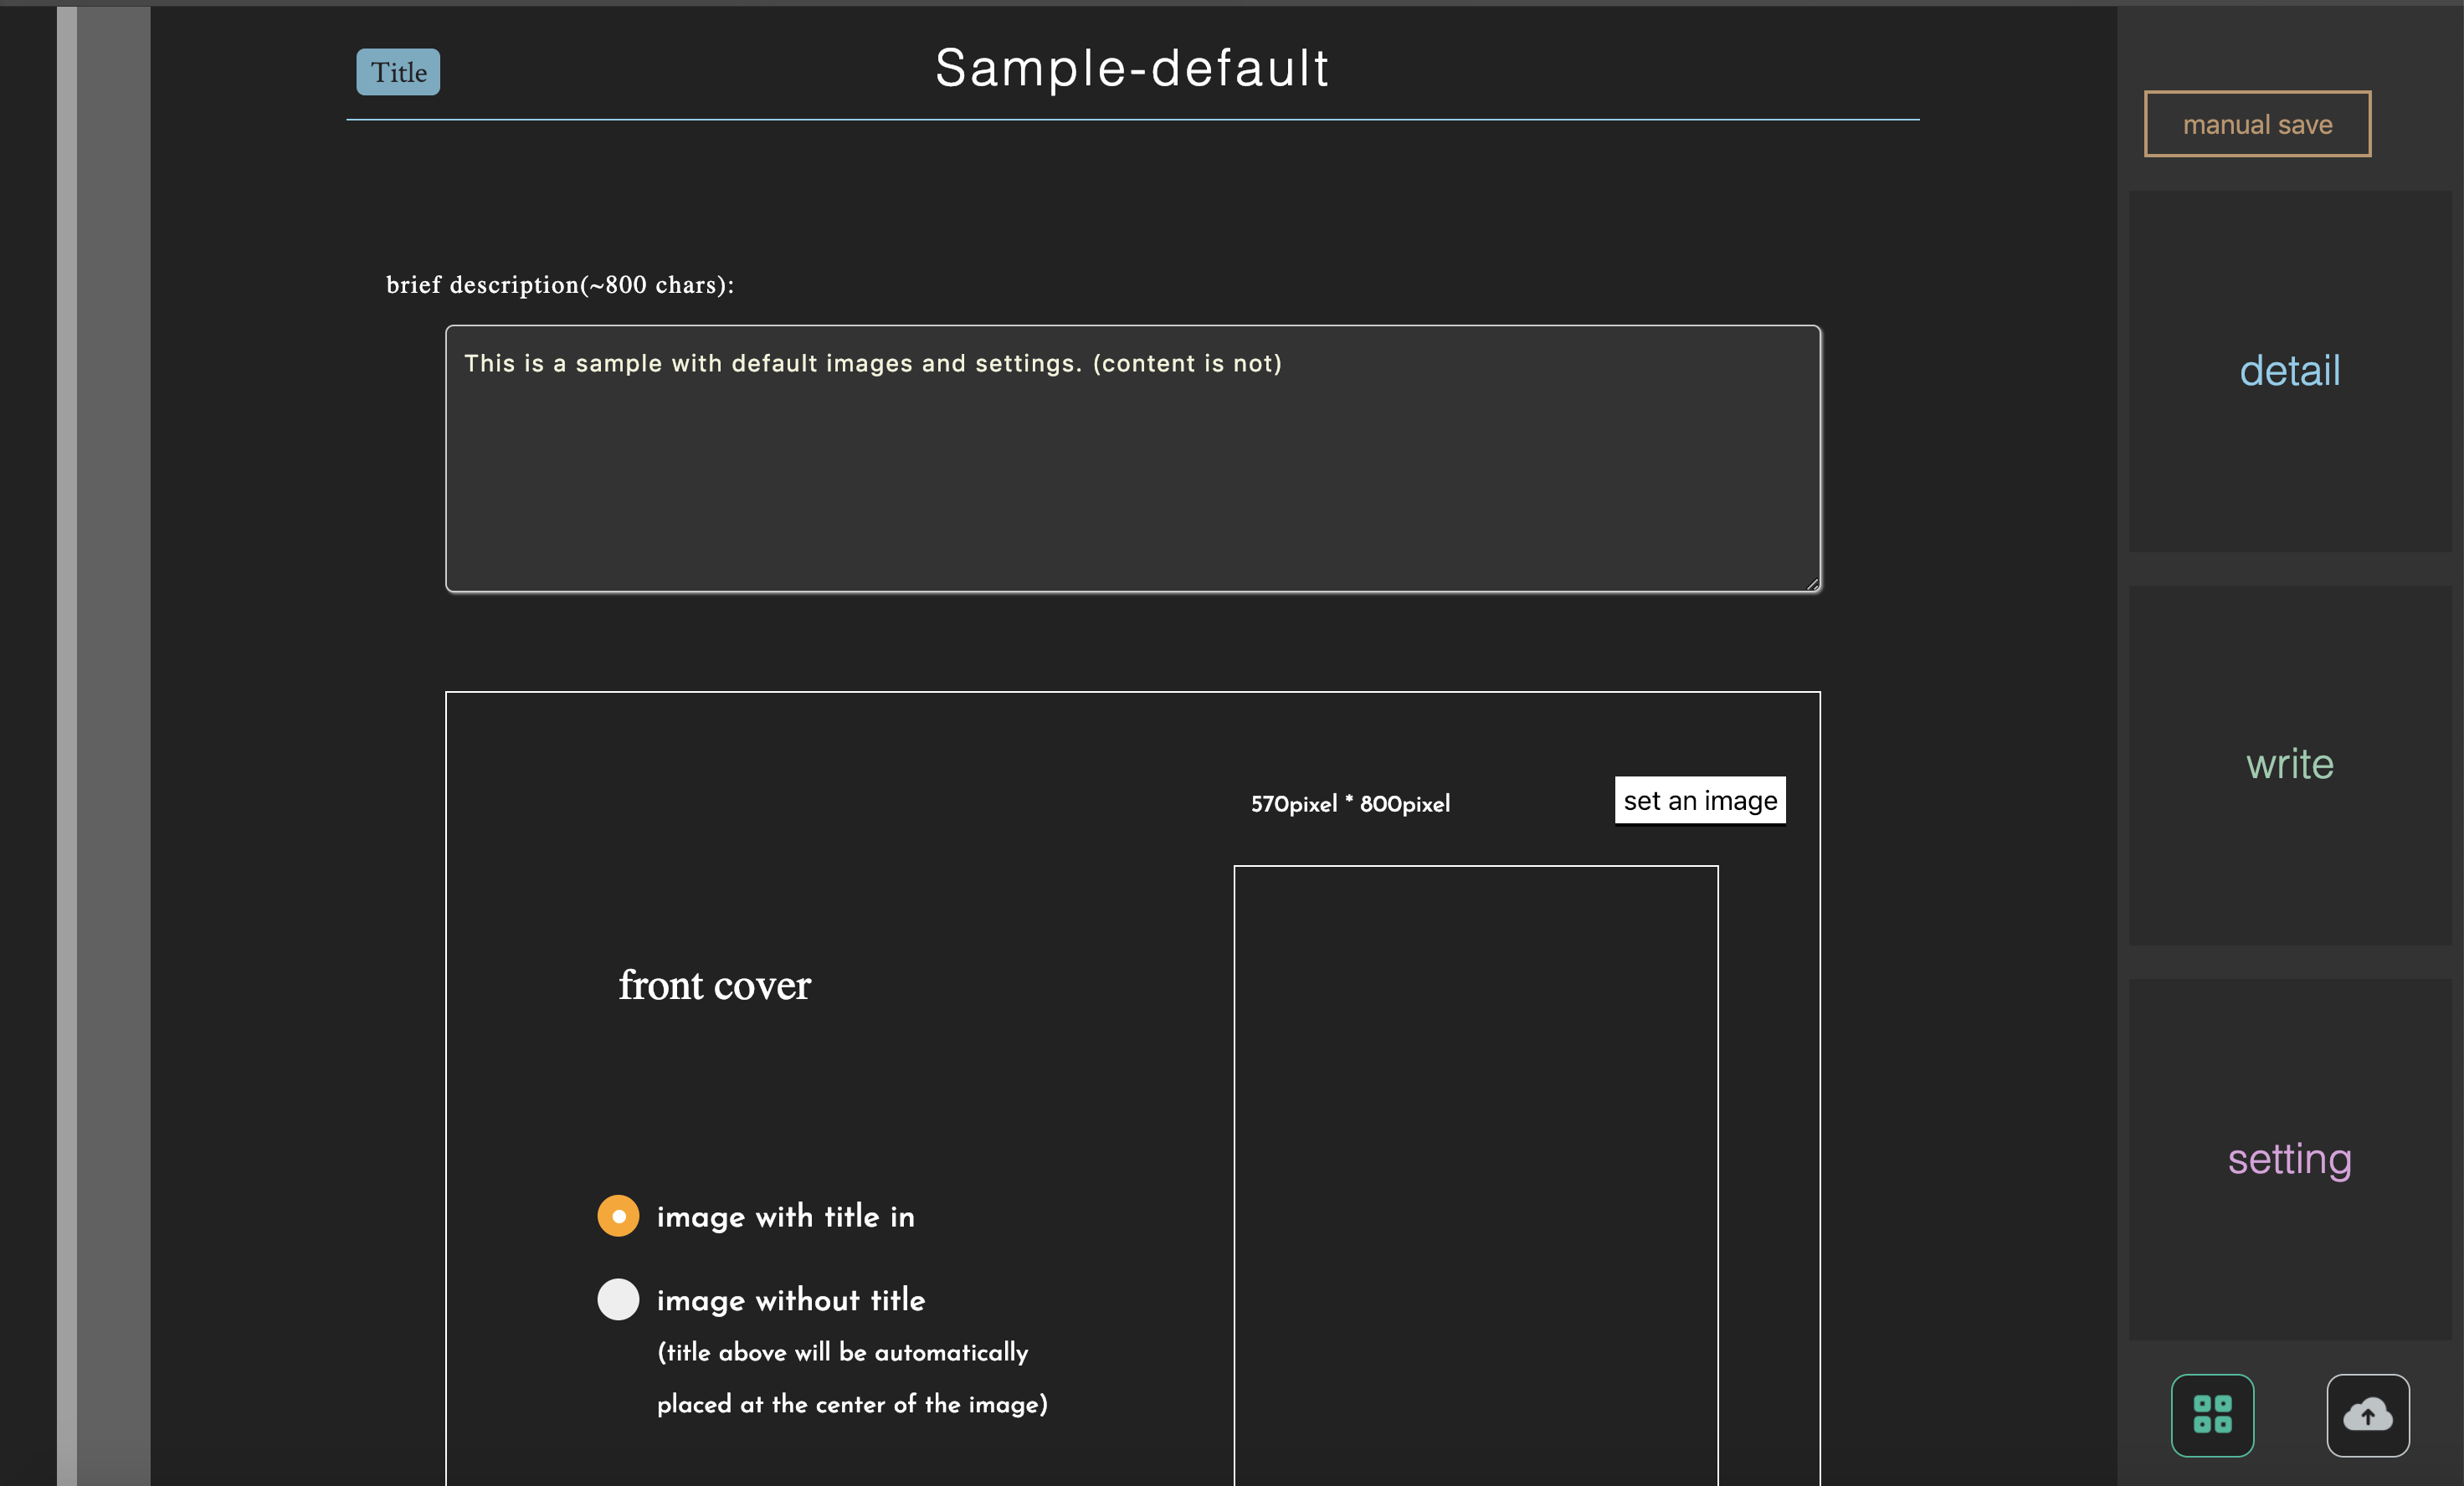Click the Sample-default title field

coord(1132,69)
